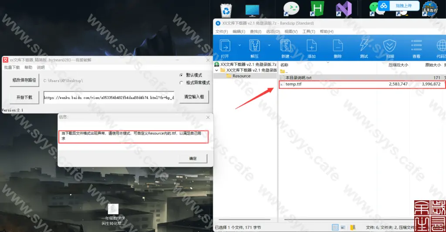Open the 工具(T) menu
The width and height of the screenshot is (446, 232).
click(309, 31)
